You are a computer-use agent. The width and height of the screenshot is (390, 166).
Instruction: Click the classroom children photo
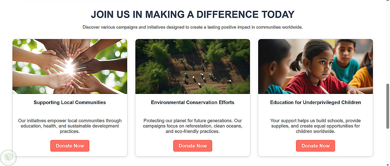[316, 66]
